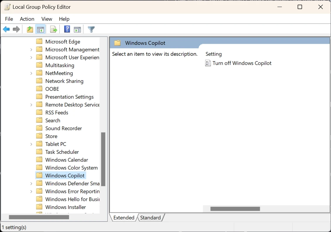
Task: Click the Search folder icon
Action: pos(39,120)
